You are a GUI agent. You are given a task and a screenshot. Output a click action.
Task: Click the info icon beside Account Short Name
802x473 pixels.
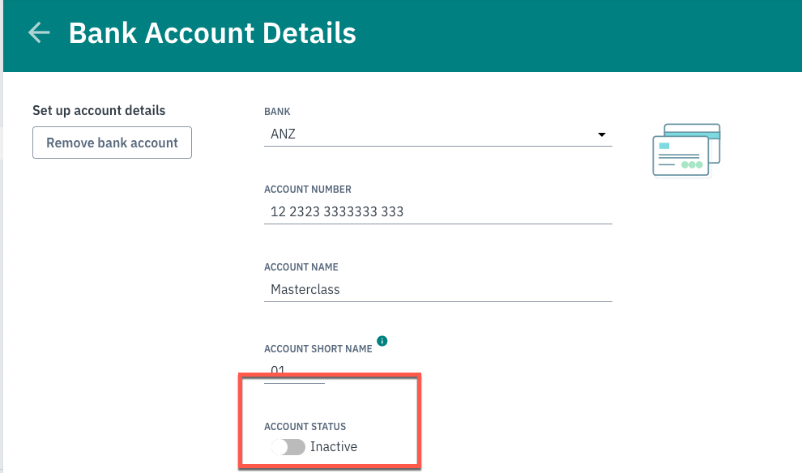pyautogui.click(x=382, y=340)
